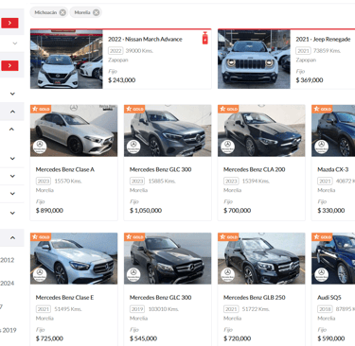The height and width of the screenshot is (346, 355).
Task: Click the dealer logo on Clase A photo
Action: coord(40,147)
